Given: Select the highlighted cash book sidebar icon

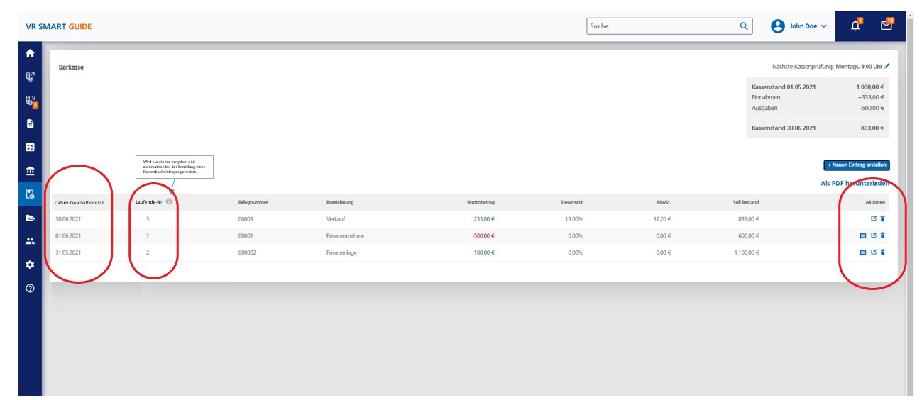Looking at the screenshot, I should tap(30, 194).
